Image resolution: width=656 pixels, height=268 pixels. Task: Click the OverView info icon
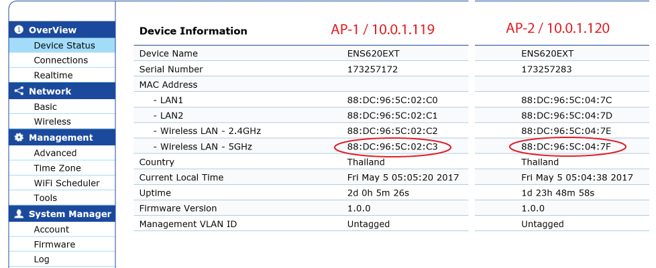19,29
